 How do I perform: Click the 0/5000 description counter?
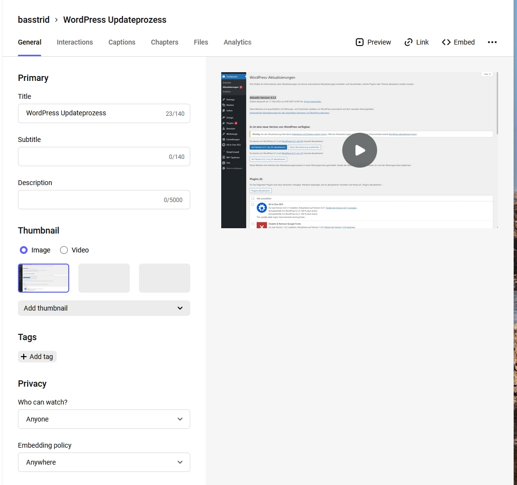pyautogui.click(x=173, y=200)
